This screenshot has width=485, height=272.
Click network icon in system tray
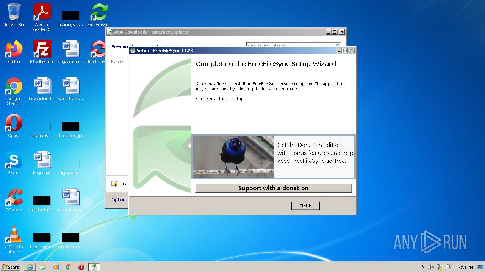tap(440, 267)
